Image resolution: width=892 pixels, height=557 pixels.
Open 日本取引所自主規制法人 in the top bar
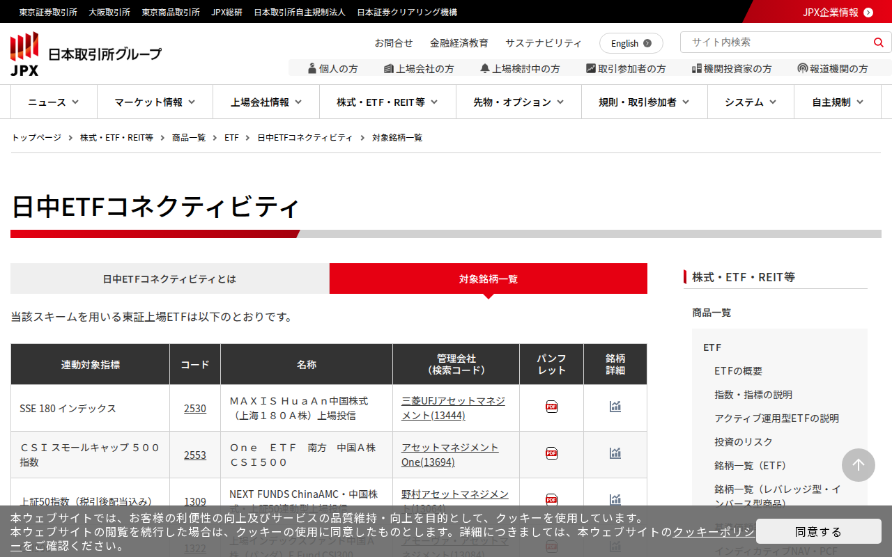click(x=300, y=12)
